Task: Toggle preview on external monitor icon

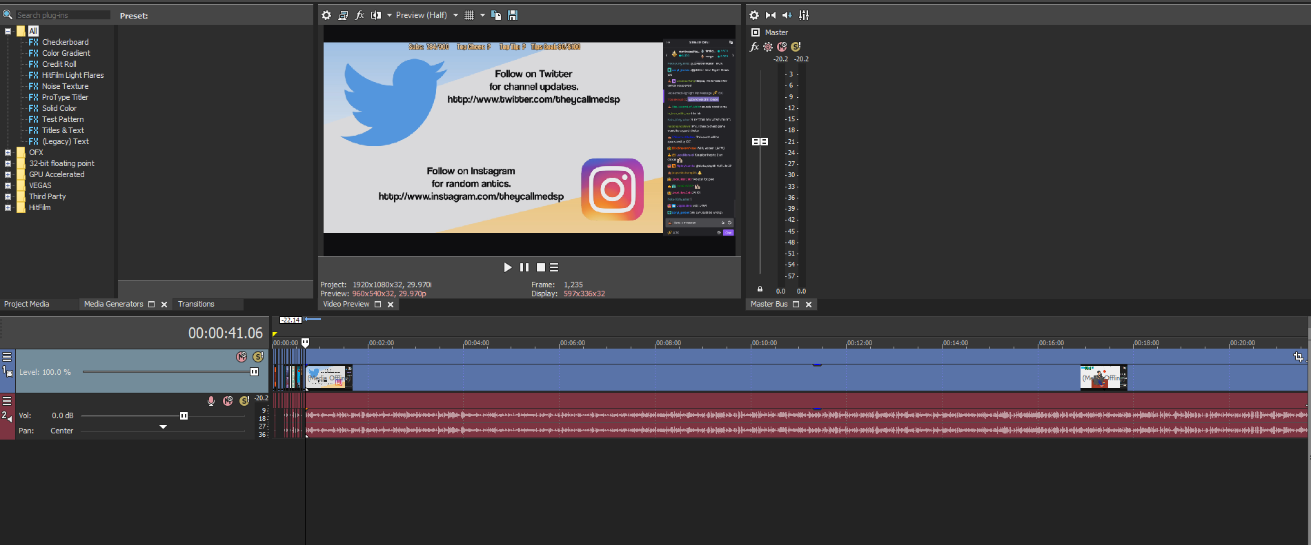Action: (x=343, y=15)
